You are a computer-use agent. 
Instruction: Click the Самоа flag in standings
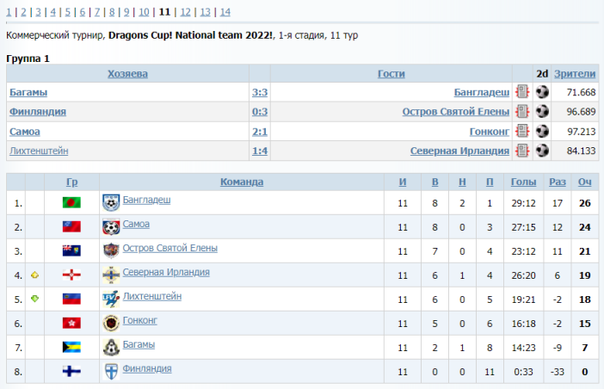pyautogui.click(x=71, y=226)
